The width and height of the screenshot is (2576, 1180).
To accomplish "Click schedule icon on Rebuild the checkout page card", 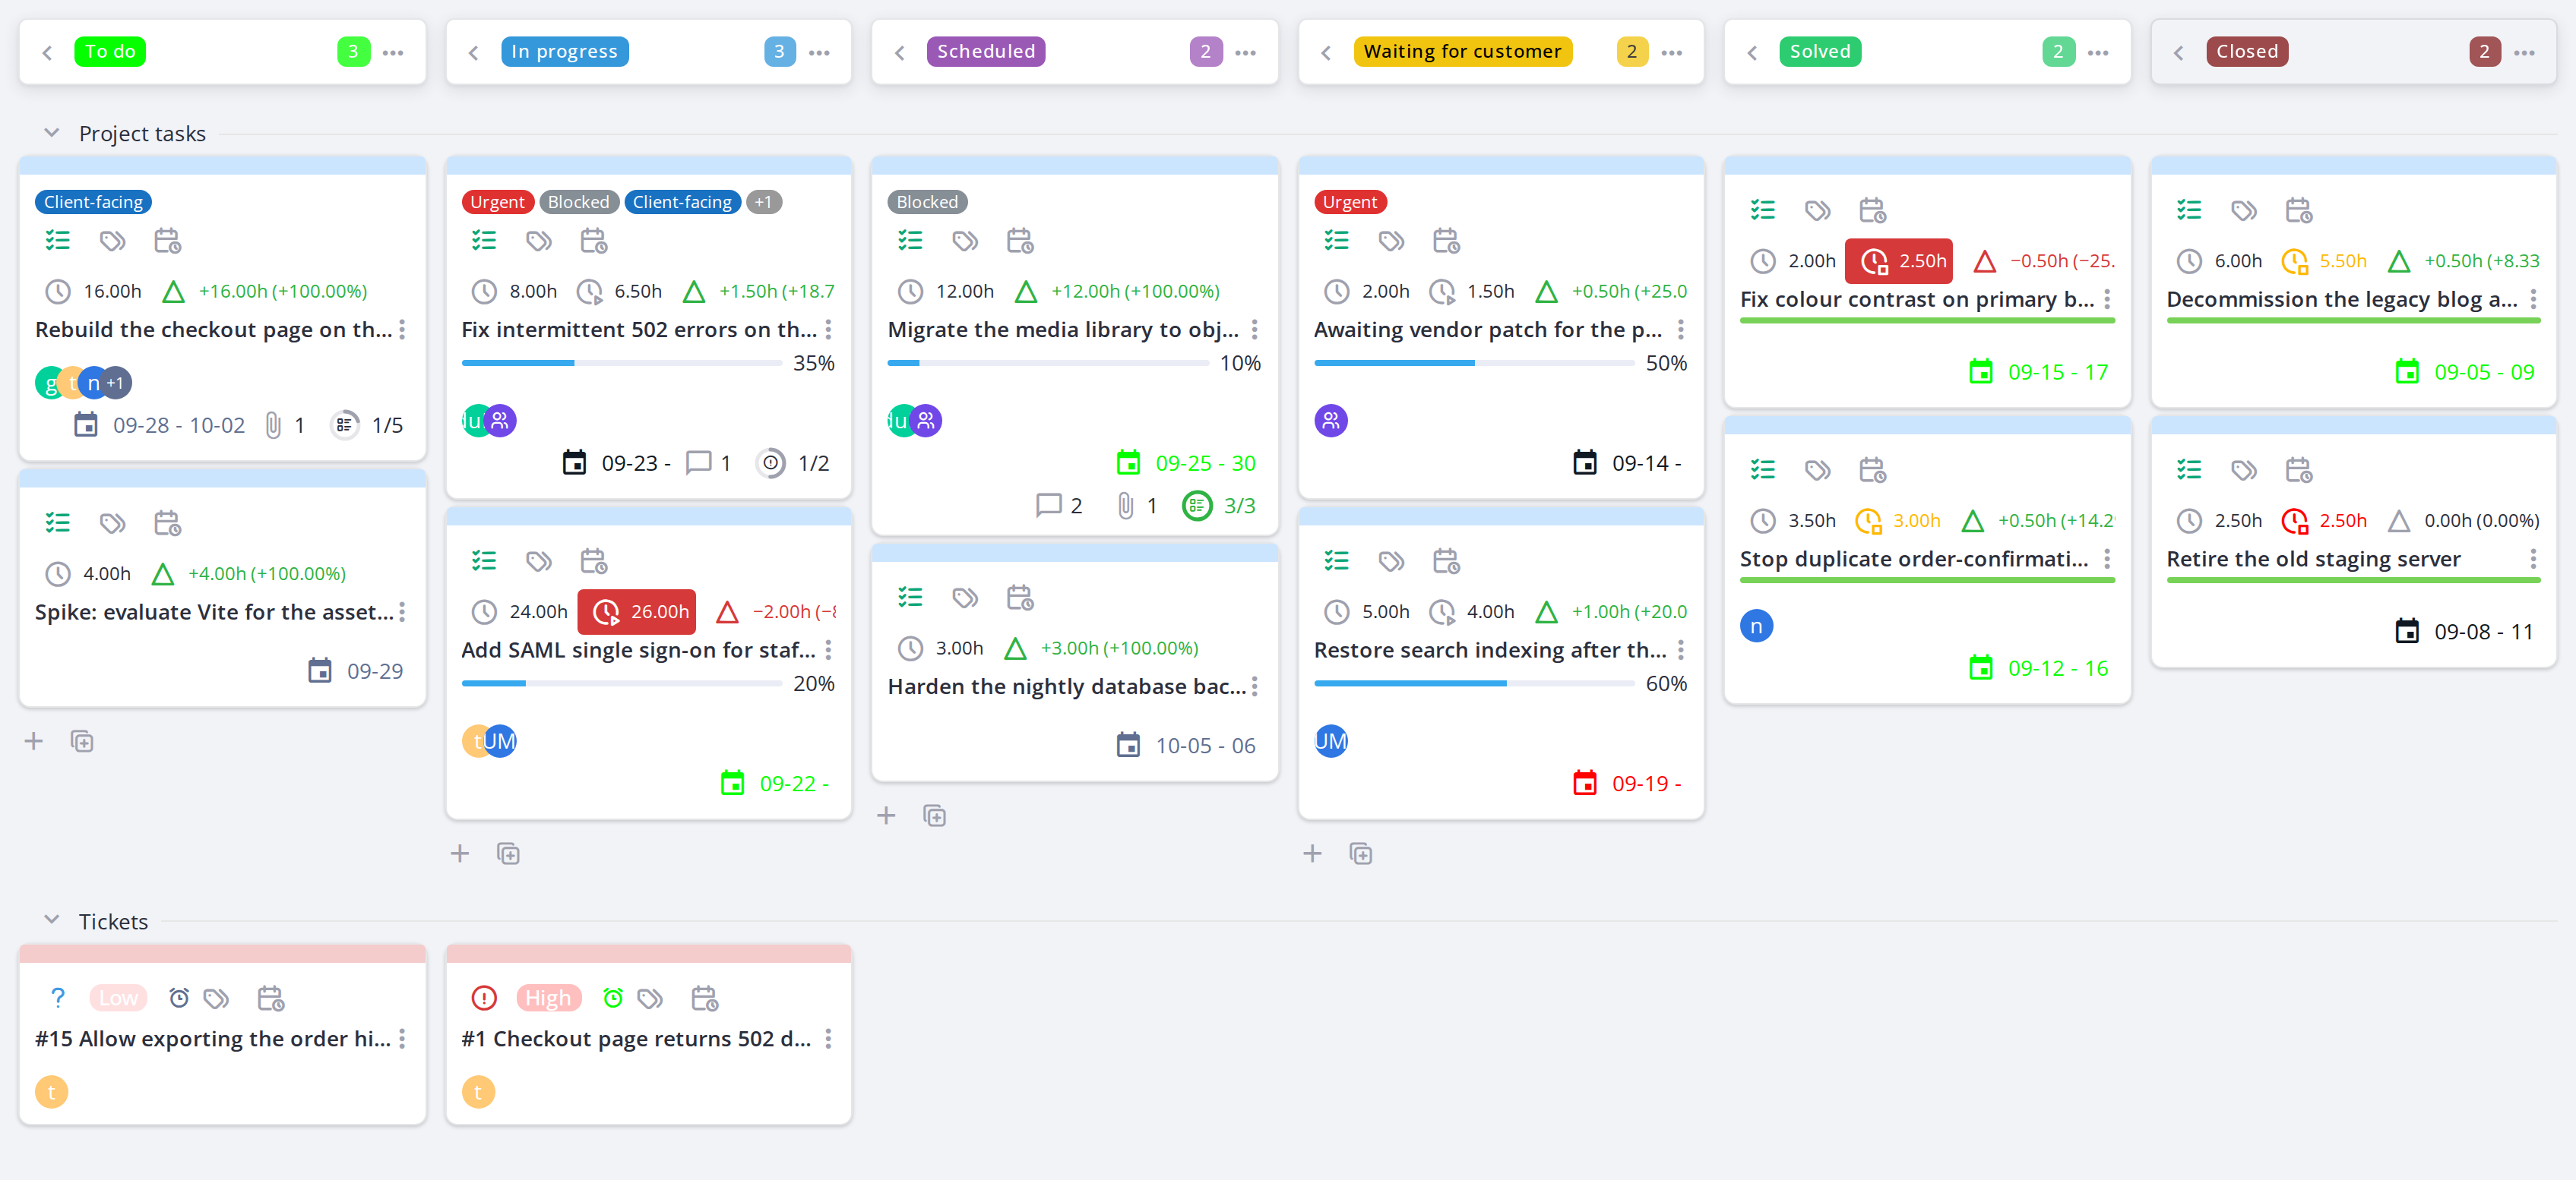I will coord(167,240).
